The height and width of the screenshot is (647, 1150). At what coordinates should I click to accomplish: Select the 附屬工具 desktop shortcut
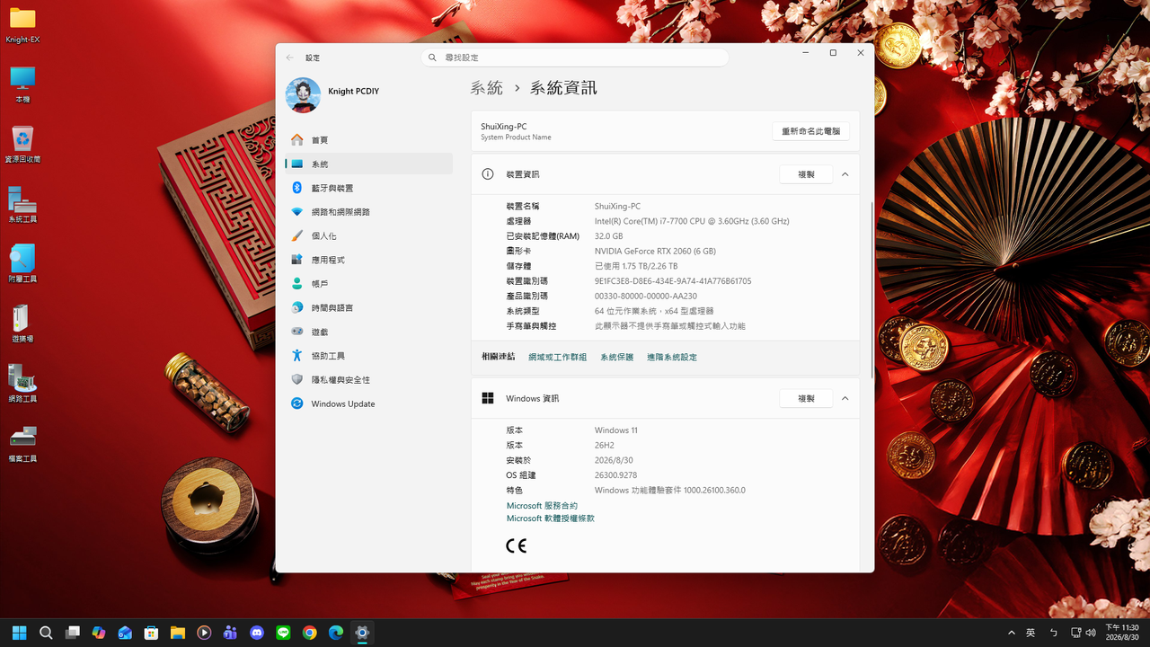(22, 264)
